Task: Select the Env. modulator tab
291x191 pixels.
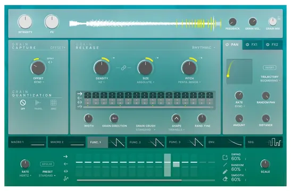Action: 225,142
